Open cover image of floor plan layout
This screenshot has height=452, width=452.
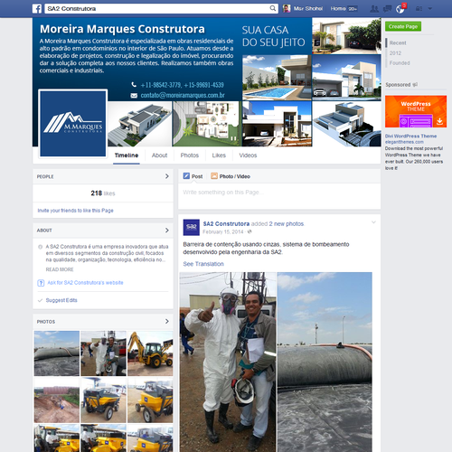coord(207,124)
